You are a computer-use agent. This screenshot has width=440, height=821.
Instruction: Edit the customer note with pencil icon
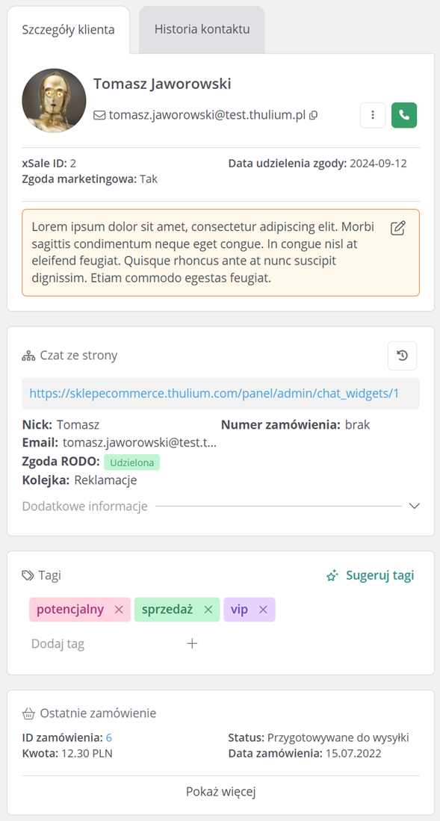click(398, 229)
